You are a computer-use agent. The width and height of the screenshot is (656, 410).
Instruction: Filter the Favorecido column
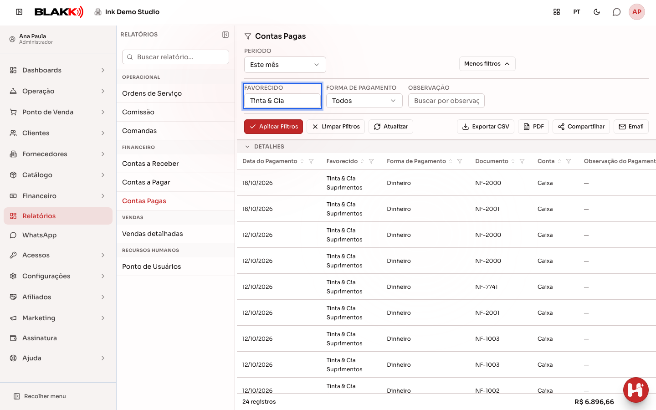(x=371, y=161)
